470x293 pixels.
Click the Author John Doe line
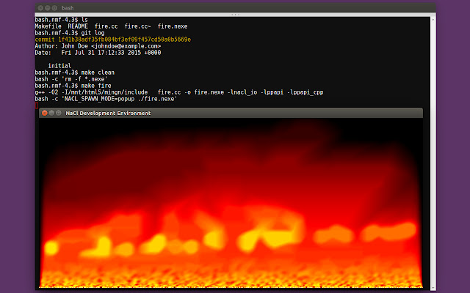point(98,46)
